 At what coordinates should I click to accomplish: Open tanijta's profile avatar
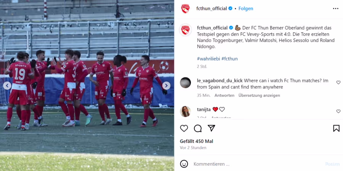tap(185, 111)
